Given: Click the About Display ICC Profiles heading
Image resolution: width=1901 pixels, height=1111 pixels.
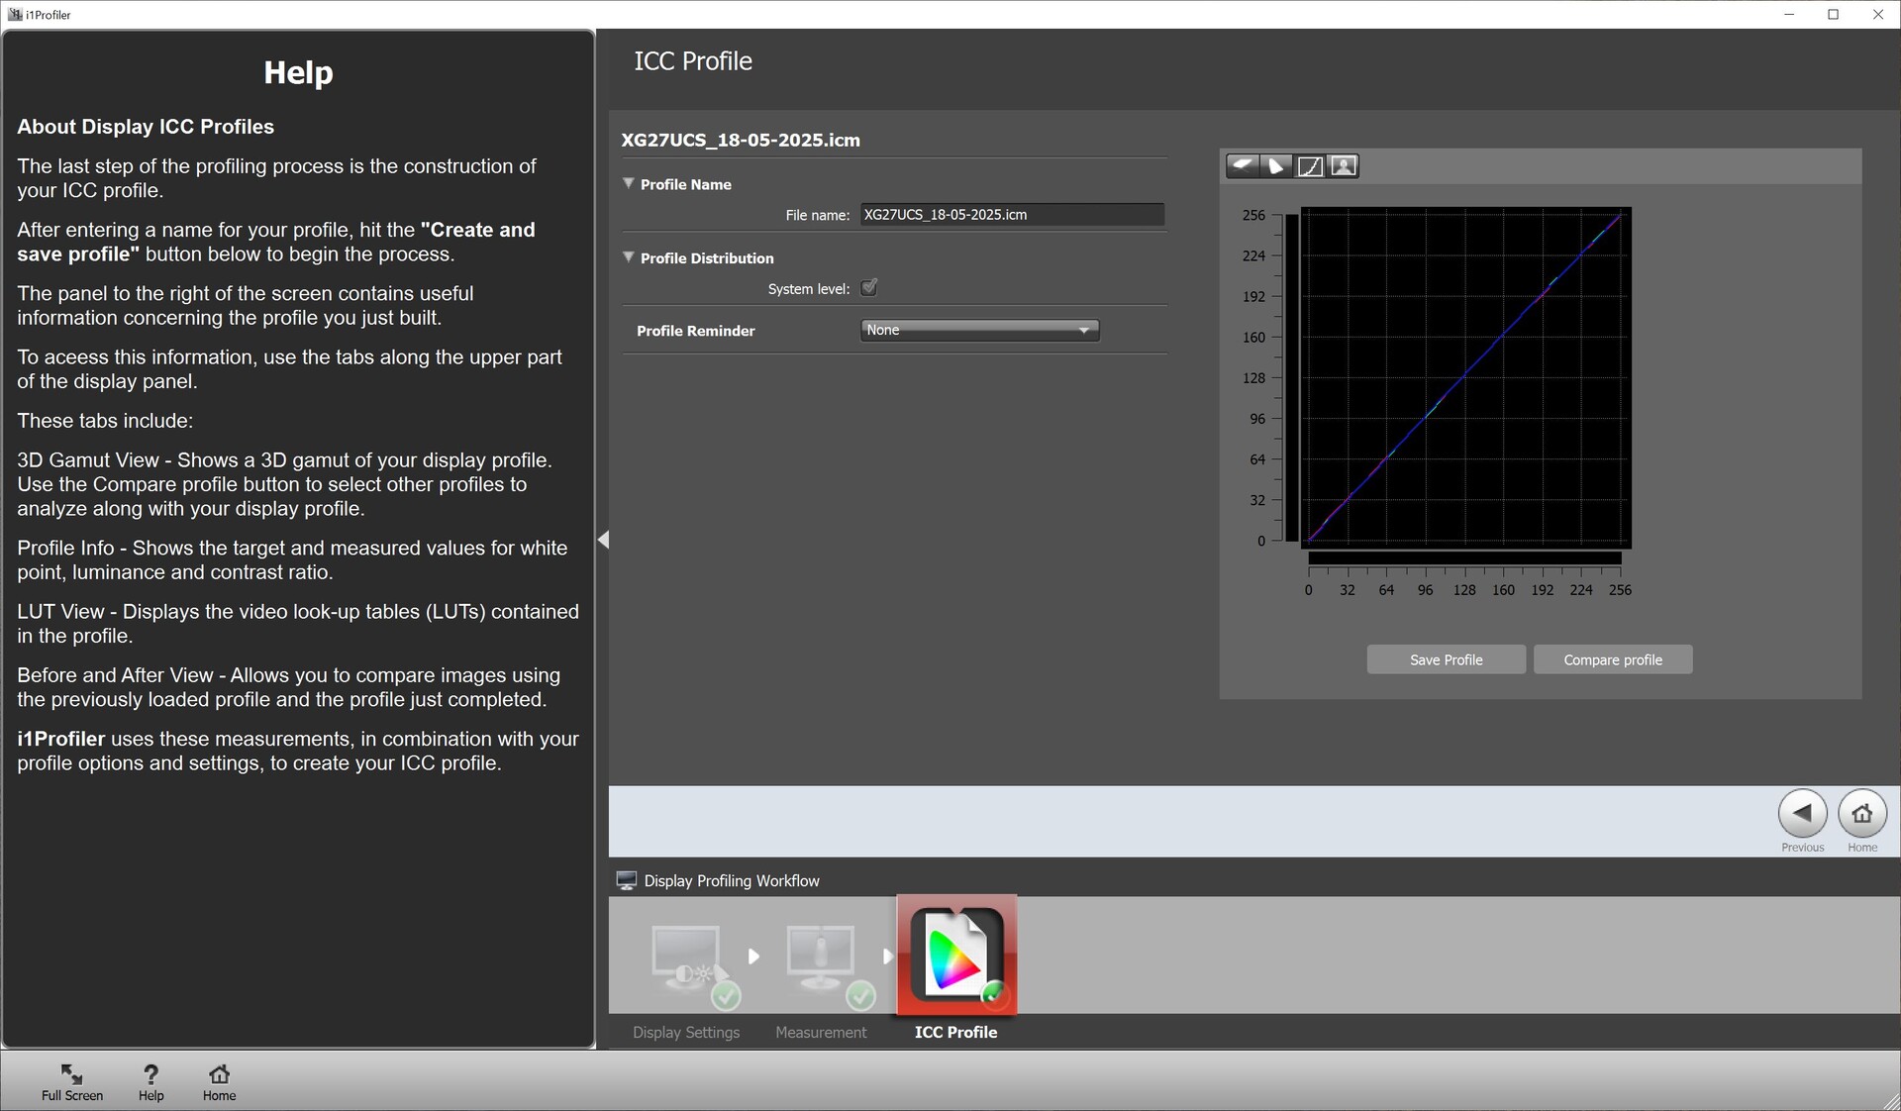Looking at the screenshot, I should click(x=146, y=127).
